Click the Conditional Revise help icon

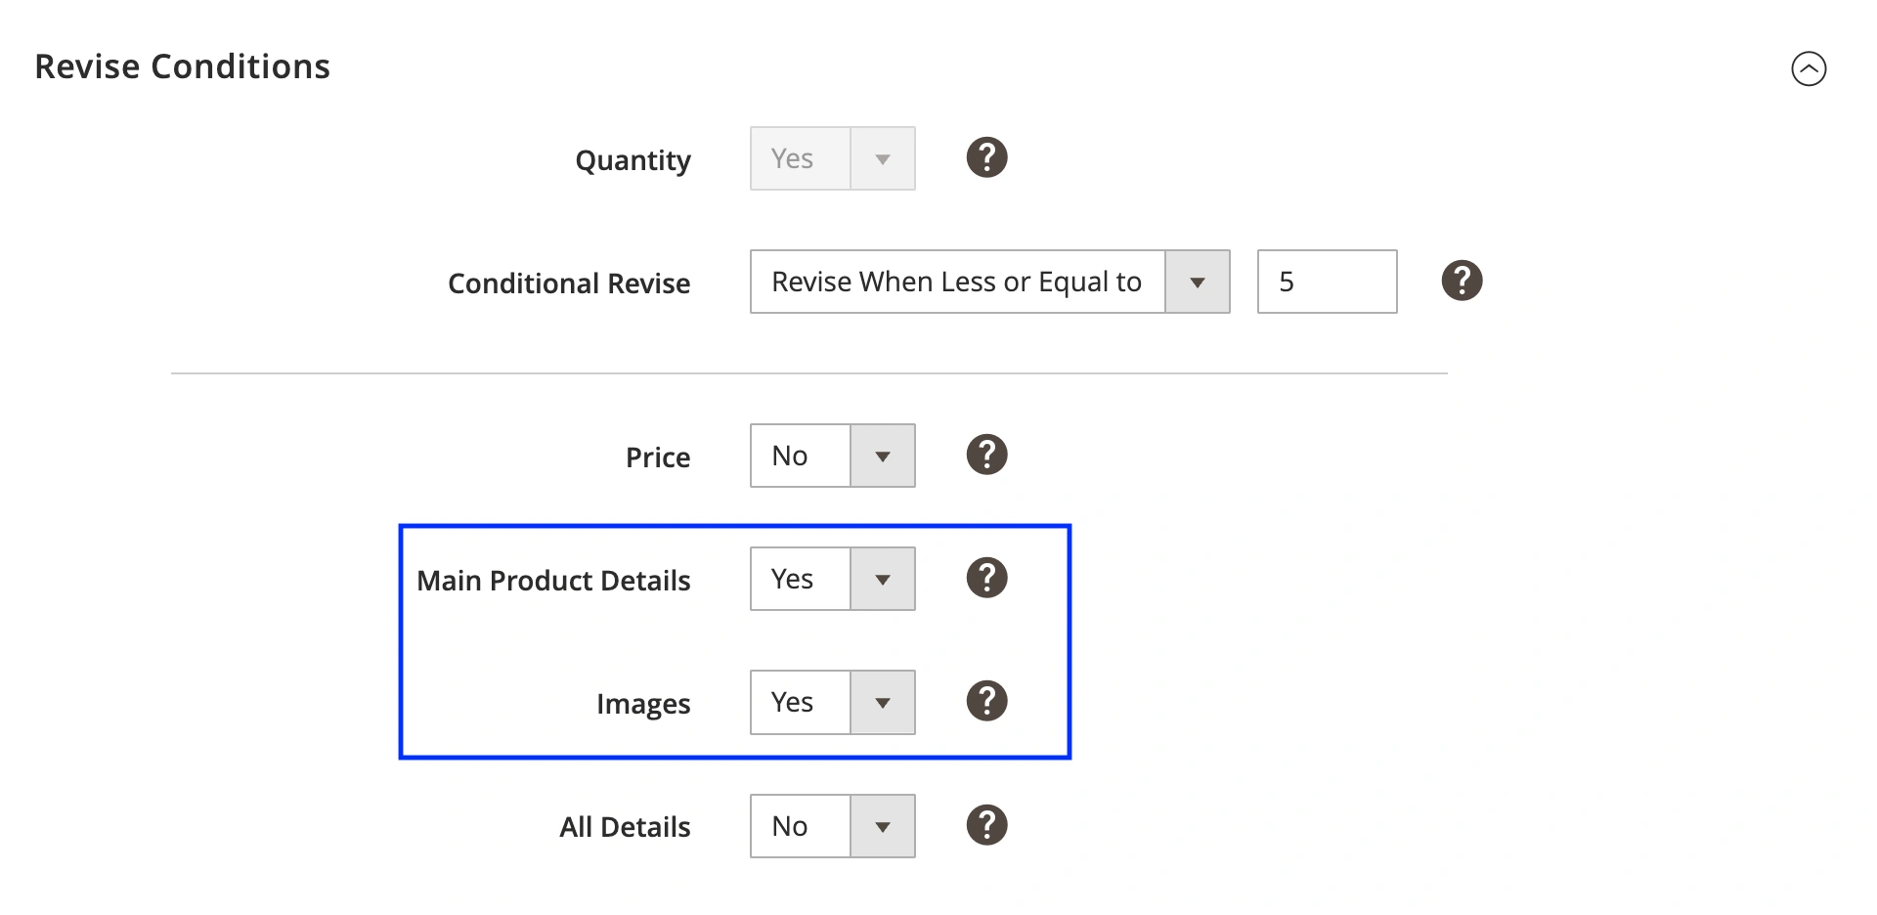click(x=1461, y=281)
